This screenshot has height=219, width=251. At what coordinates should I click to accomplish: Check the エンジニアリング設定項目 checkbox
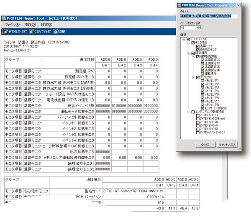point(193,112)
